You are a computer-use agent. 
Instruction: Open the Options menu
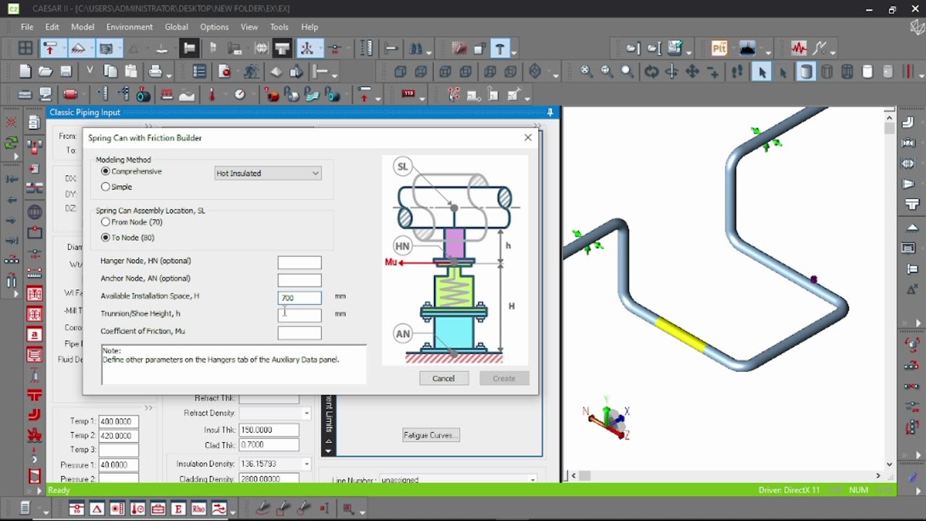[214, 27]
